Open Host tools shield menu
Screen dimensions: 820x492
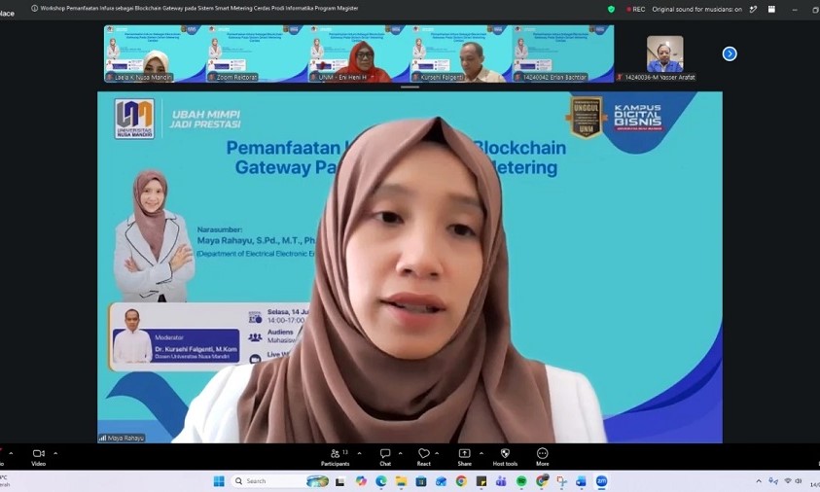[505, 456]
